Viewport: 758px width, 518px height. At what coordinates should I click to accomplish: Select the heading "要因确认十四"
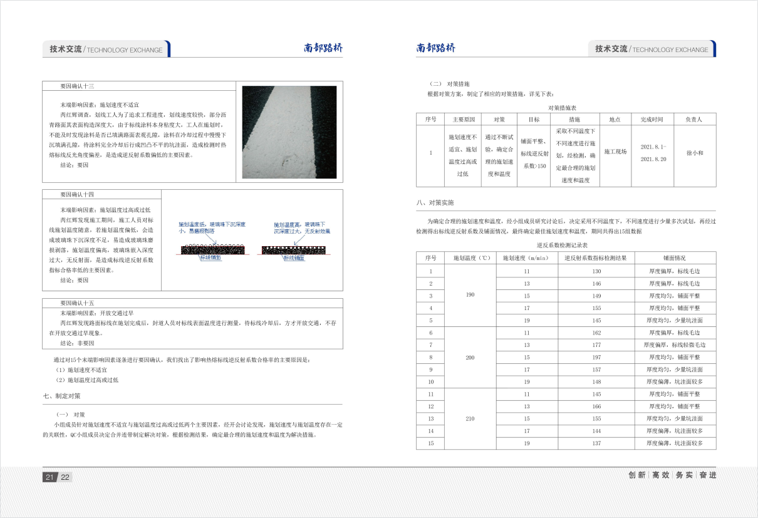click(77, 195)
